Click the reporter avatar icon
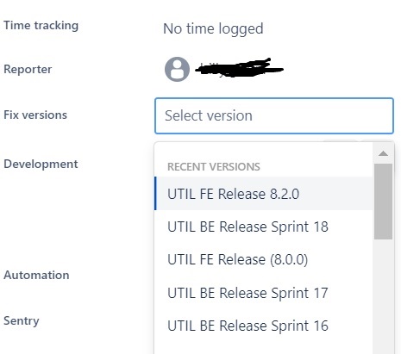The width and height of the screenshot is (401, 354). coord(177,69)
